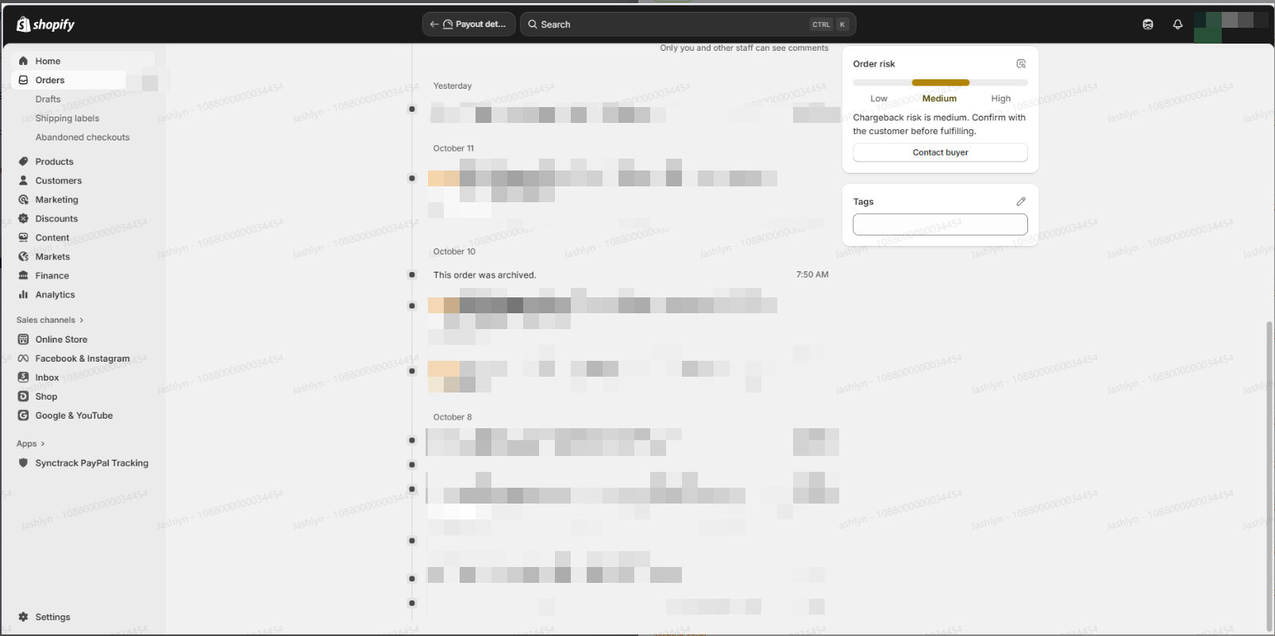Open the Sidekick assistant icon in top bar
This screenshot has height=636, width=1275.
click(1147, 25)
